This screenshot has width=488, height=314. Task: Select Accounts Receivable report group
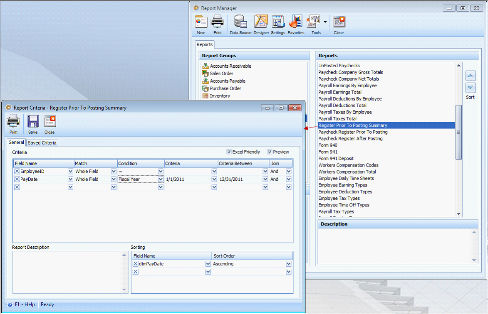point(230,66)
